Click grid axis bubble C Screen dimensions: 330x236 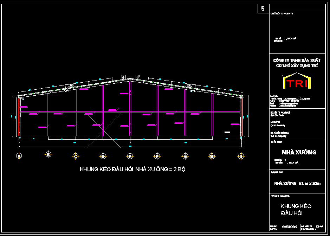[76, 156]
